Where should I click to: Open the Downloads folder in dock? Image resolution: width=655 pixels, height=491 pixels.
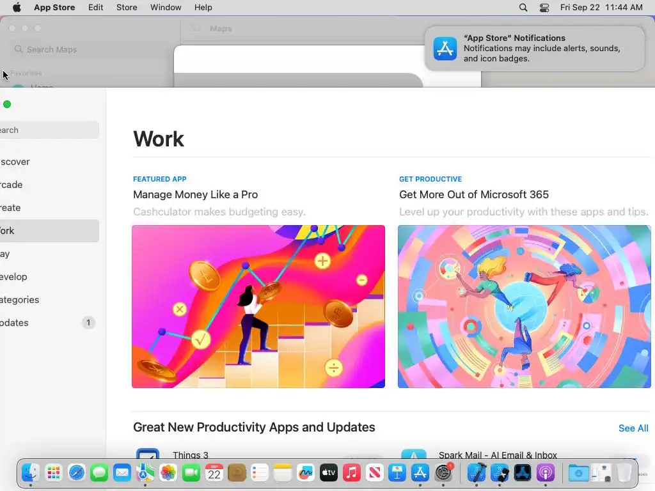[578, 473]
